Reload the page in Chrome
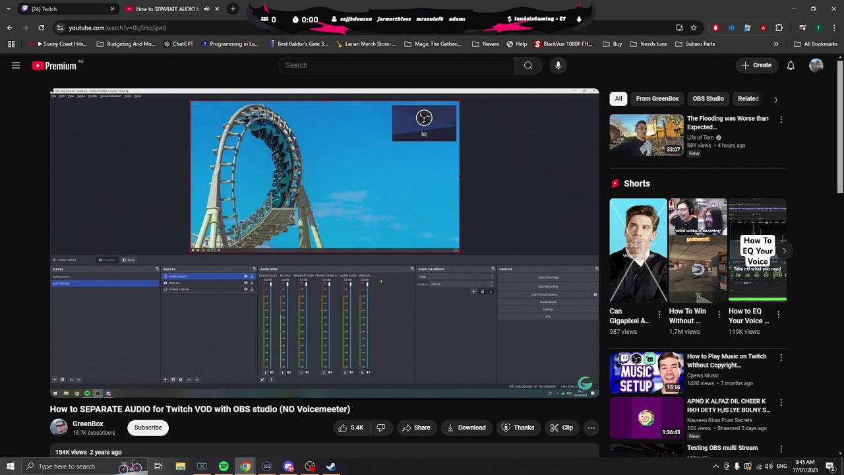This screenshot has height=475, width=844. [41, 28]
